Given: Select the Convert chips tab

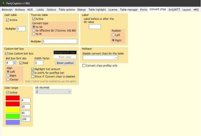Looking at the screenshot, I should pyautogui.click(x=158, y=10).
